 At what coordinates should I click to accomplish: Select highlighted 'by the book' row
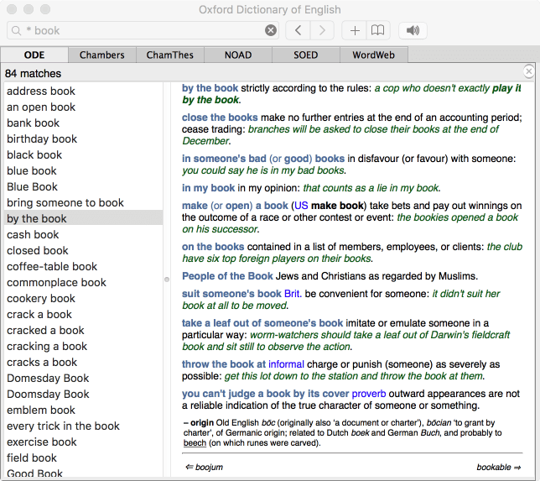83,218
